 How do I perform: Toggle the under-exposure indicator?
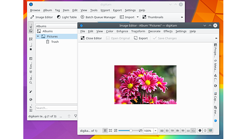(x=200, y=130)
